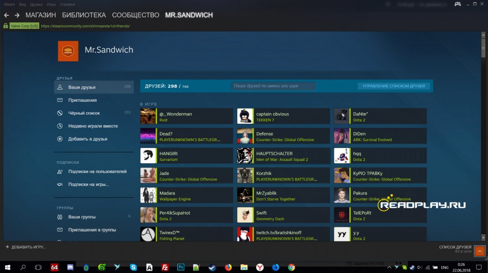Open Photoshop from the taskbar
This screenshot has width=488, height=273.
click(x=181, y=267)
